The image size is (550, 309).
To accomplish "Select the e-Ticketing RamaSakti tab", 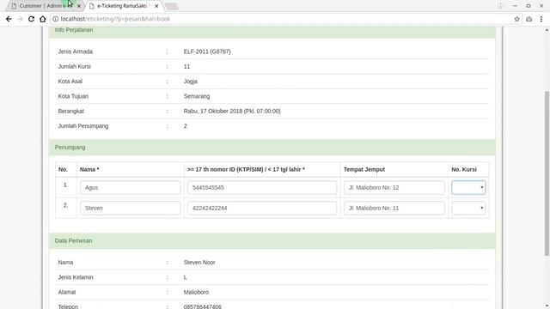I will (x=123, y=6).
